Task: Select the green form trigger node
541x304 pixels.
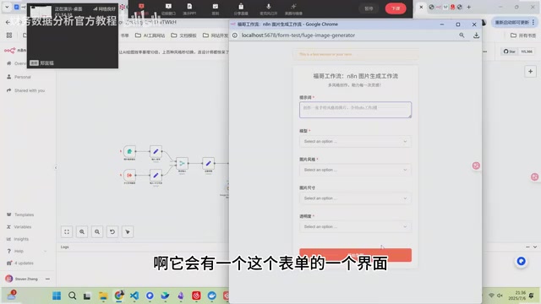Action: coord(129,151)
